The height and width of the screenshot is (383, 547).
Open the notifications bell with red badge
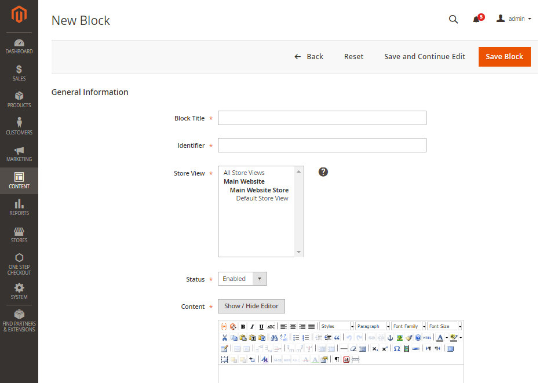tap(476, 19)
